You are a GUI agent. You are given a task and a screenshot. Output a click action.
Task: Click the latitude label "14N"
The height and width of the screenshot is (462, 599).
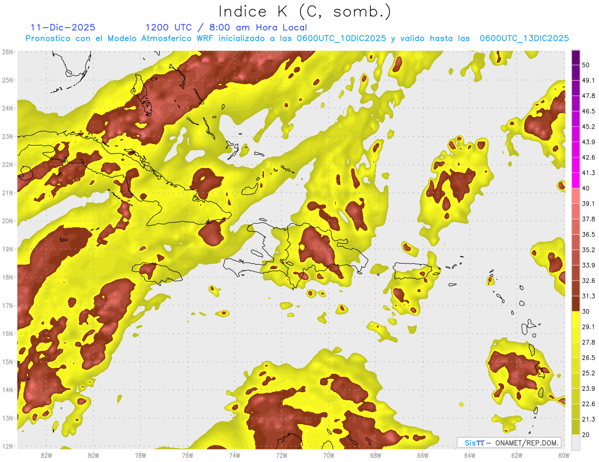click(x=7, y=390)
